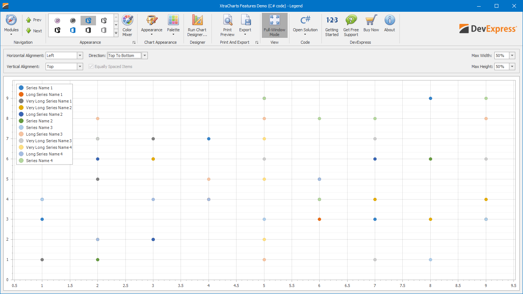Open the Modules navigation menu

click(11, 25)
